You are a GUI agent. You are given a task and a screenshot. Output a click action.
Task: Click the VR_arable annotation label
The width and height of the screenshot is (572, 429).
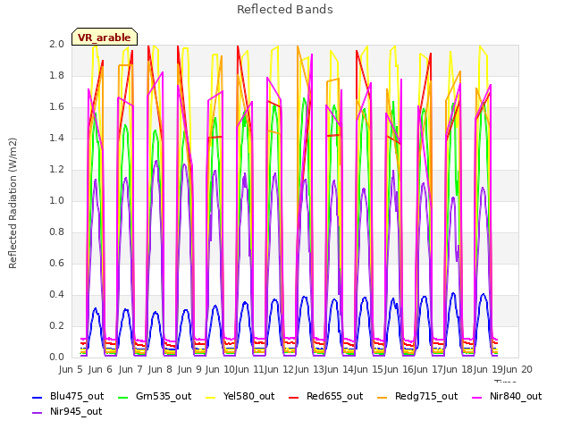tap(105, 38)
